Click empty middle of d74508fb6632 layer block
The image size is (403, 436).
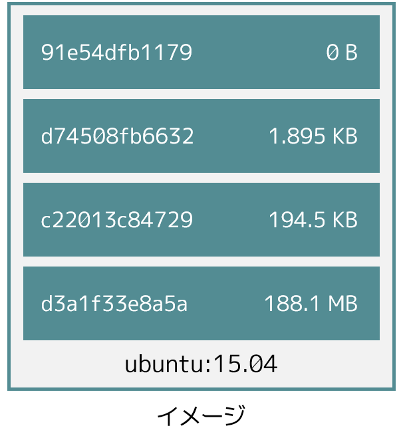click(x=231, y=136)
